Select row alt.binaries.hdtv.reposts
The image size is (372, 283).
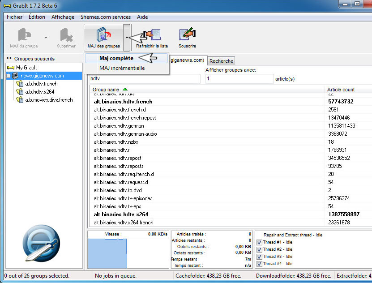[x=231, y=166]
